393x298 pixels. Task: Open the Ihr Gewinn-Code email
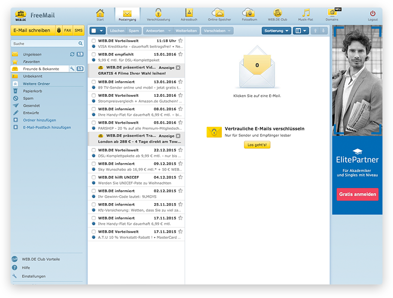tap(137, 194)
